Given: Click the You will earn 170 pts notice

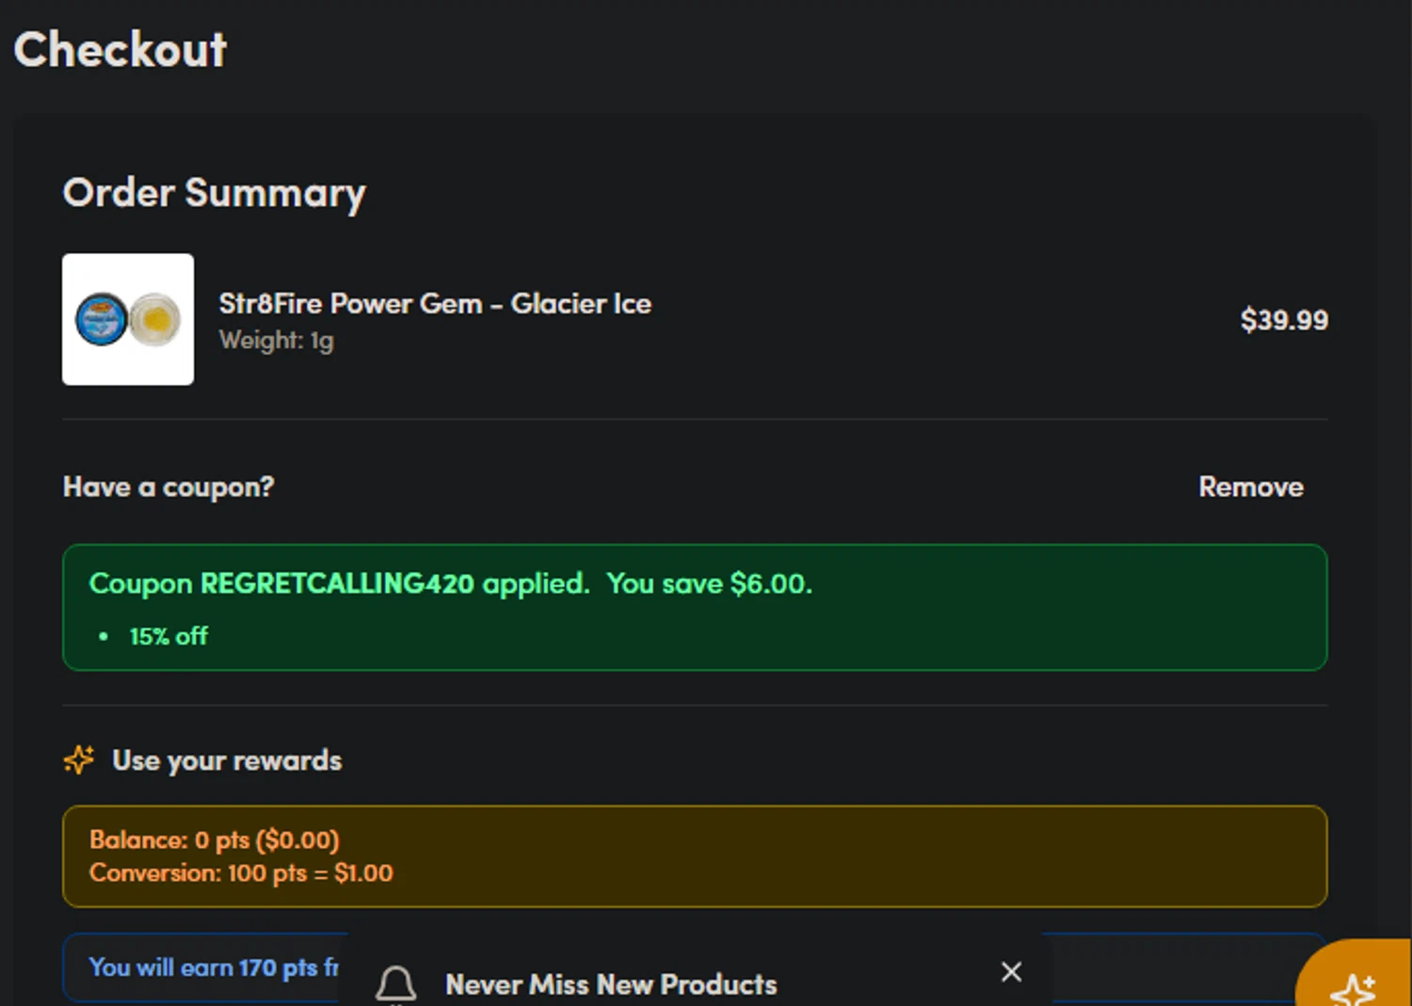Looking at the screenshot, I should click(214, 967).
